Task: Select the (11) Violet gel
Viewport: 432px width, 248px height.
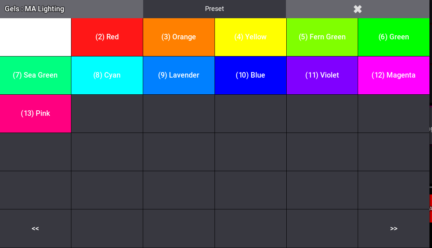Action: click(322, 75)
